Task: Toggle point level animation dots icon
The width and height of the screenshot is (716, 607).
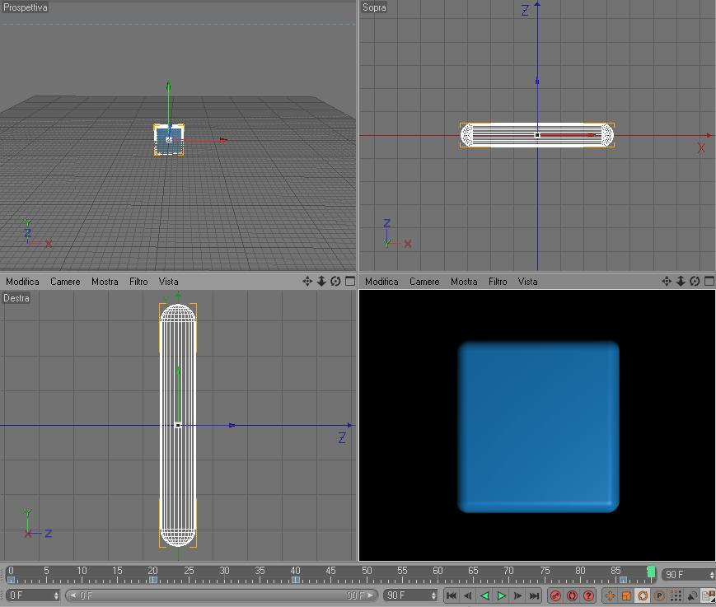Action: click(676, 595)
